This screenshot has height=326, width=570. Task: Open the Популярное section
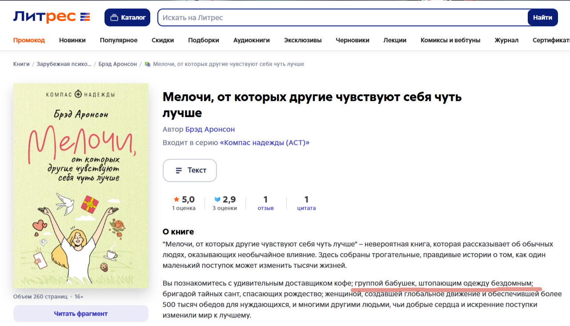tap(119, 40)
